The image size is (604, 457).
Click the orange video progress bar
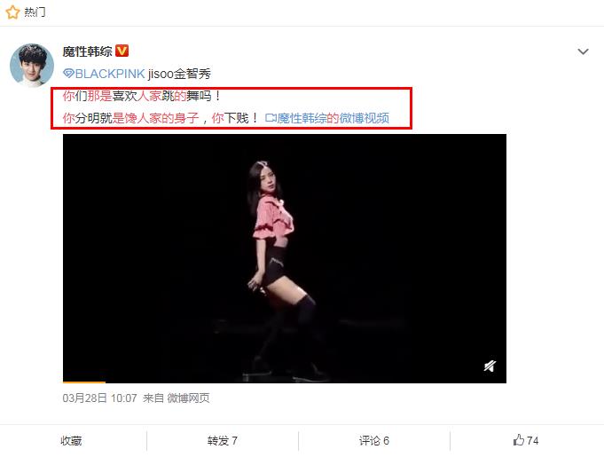tap(84, 382)
